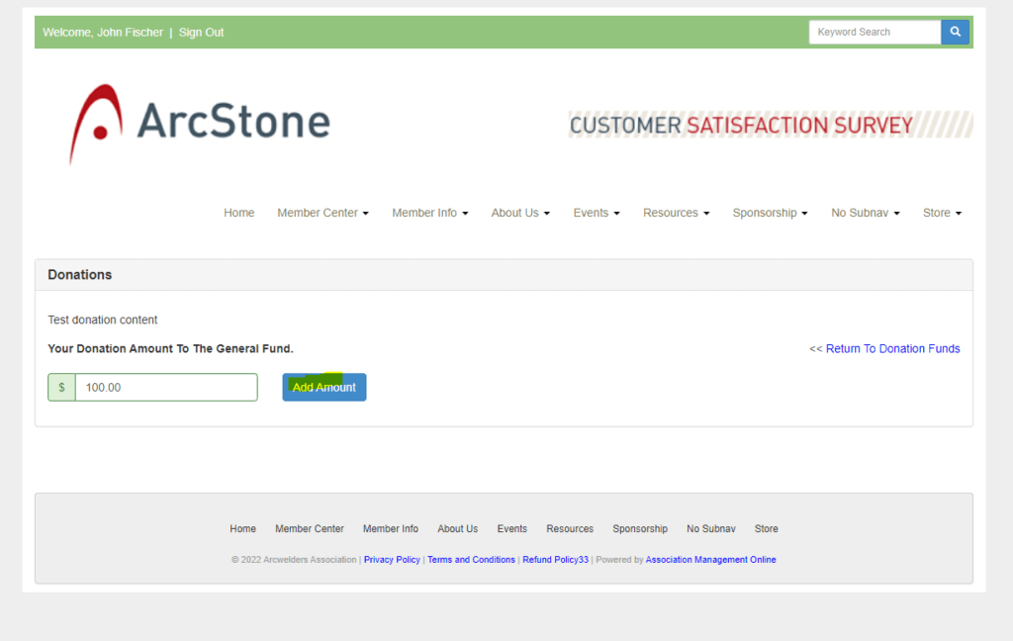This screenshot has width=1013, height=641.
Task: Expand the Sponsorship dropdown menu
Action: tap(770, 213)
